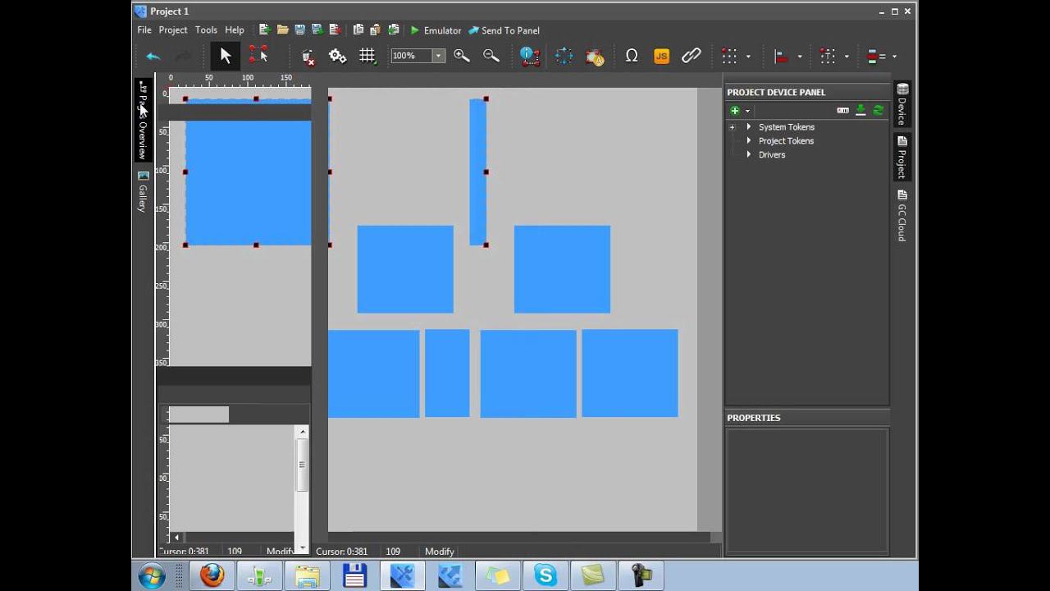Open the gears settings icon

(337, 56)
